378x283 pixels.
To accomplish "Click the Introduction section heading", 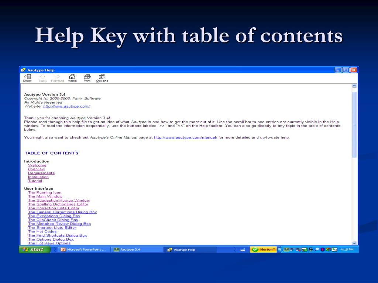I will (37, 161).
